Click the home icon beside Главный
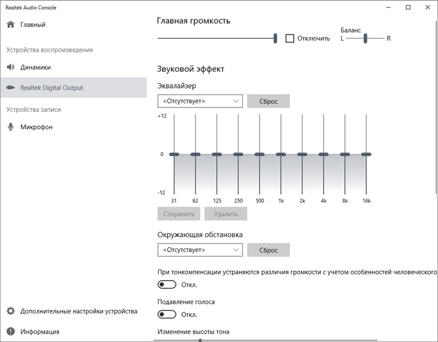This screenshot has width=438, height=342. coord(10,25)
